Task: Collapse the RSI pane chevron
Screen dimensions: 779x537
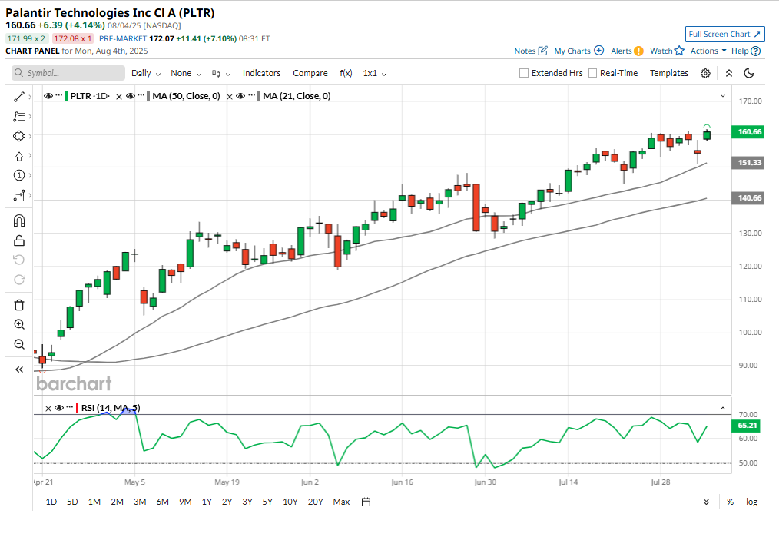Action: tap(723, 409)
